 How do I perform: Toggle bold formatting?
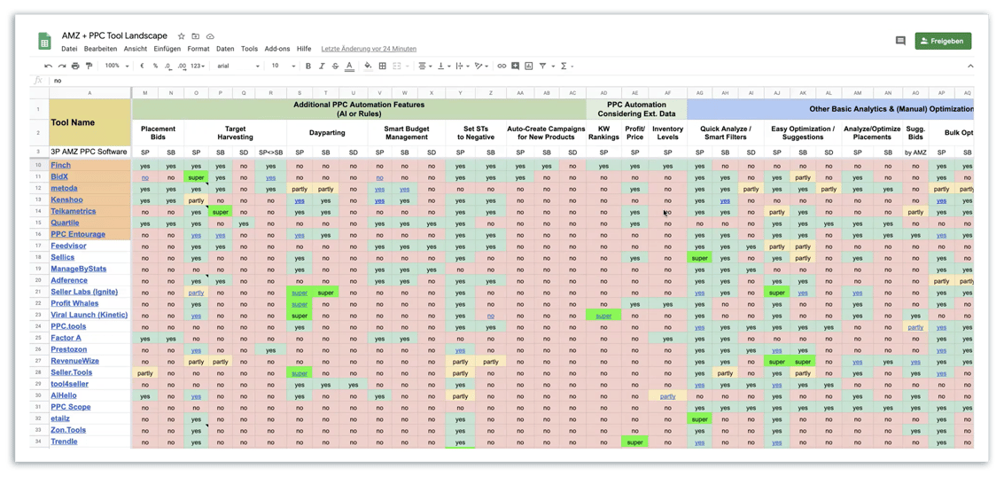(308, 66)
